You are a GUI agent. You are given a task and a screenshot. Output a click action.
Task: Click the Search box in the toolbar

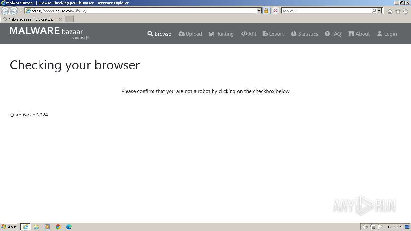[x=326, y=11]
